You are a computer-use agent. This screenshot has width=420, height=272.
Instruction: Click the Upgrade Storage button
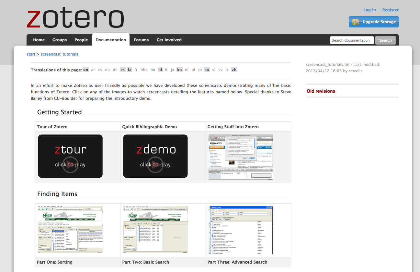pyautogui.click(x=374, y=22)
